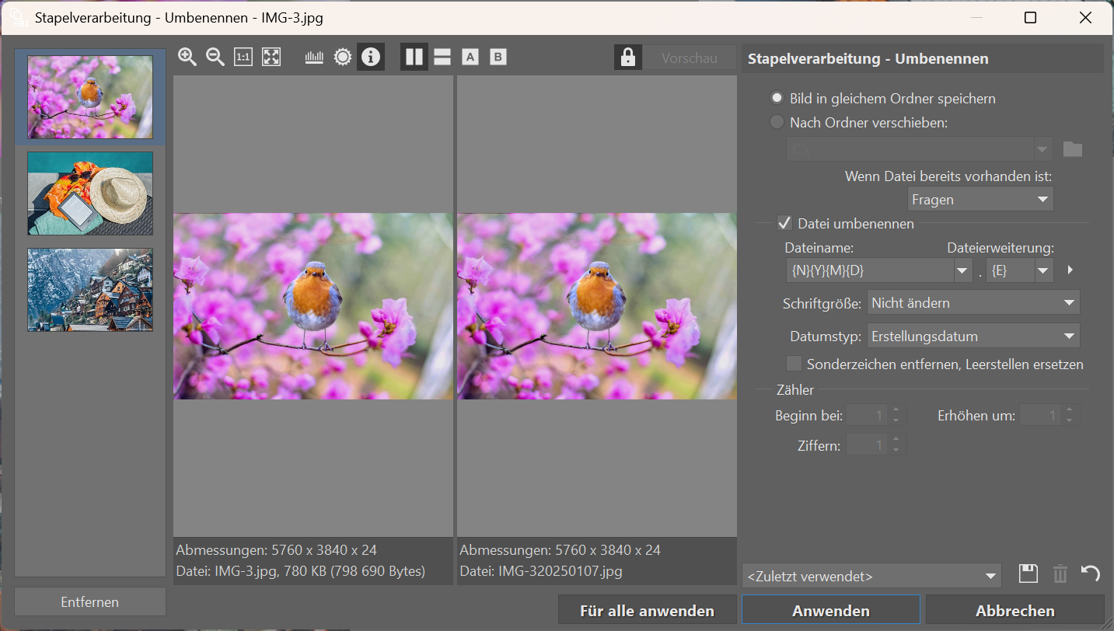Browse for destination folder icon
The image size is (1114, 631).
[x=1073, y=149]
